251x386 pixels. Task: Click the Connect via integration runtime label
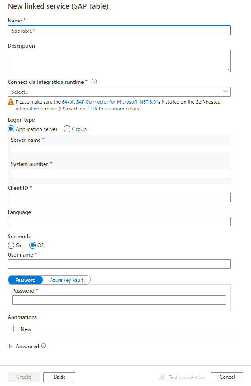(x=45, y=82)
